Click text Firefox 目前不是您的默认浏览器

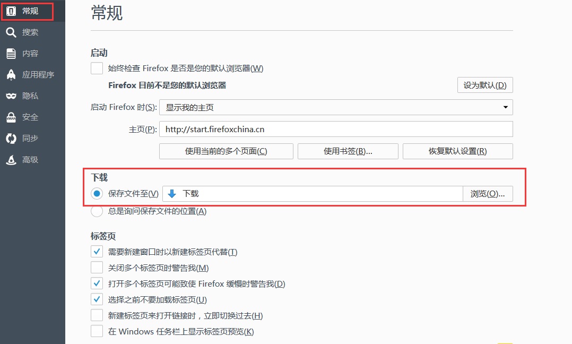167,85
